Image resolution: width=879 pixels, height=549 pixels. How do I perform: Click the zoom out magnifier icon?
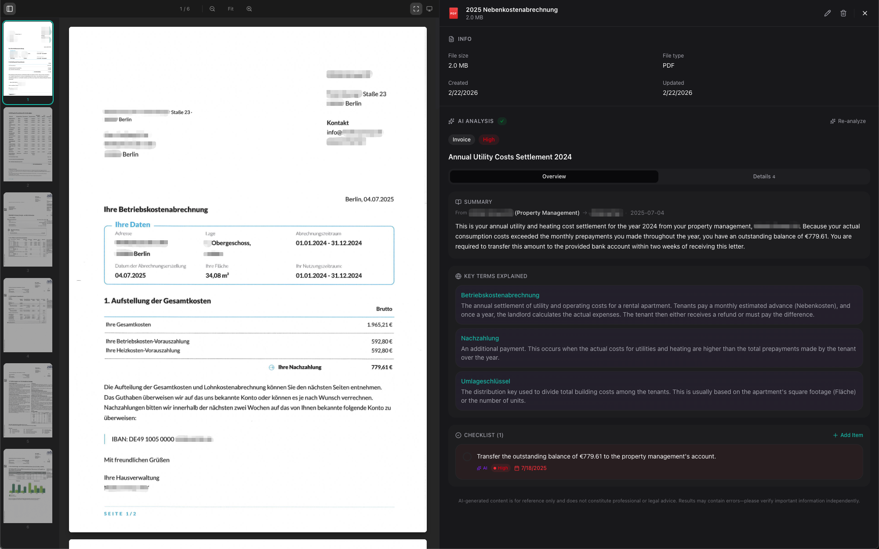212,9
